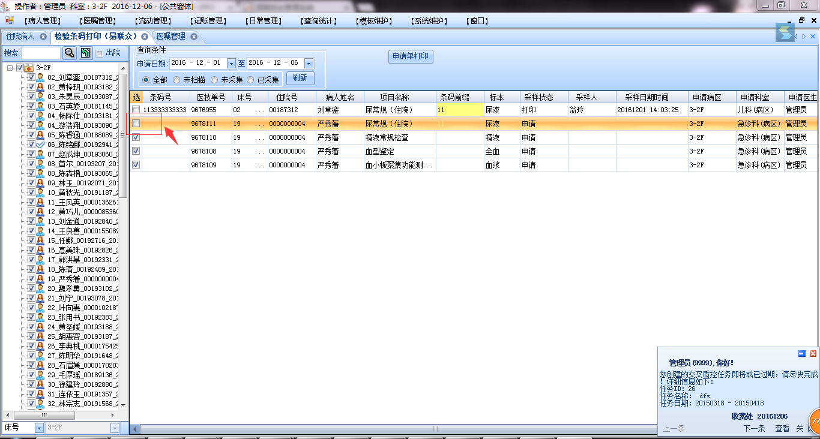Viewport: 820px width, 439px height.
Task: Click the patient icon for 10_黄秋光
Action: [40, 193]
